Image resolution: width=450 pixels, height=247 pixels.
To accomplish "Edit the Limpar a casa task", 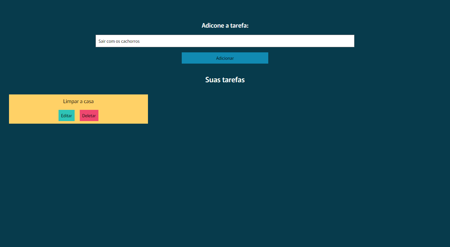I will (67, 116).
